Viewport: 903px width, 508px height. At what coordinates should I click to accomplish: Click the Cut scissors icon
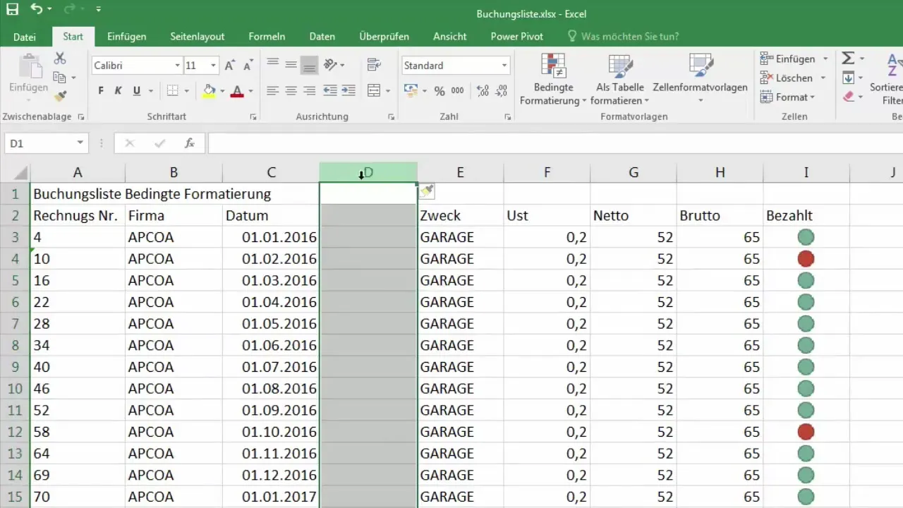(x=60, y=59)
